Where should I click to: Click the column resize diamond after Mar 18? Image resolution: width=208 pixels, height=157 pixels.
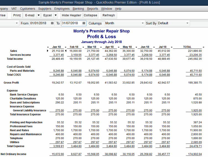101,47
